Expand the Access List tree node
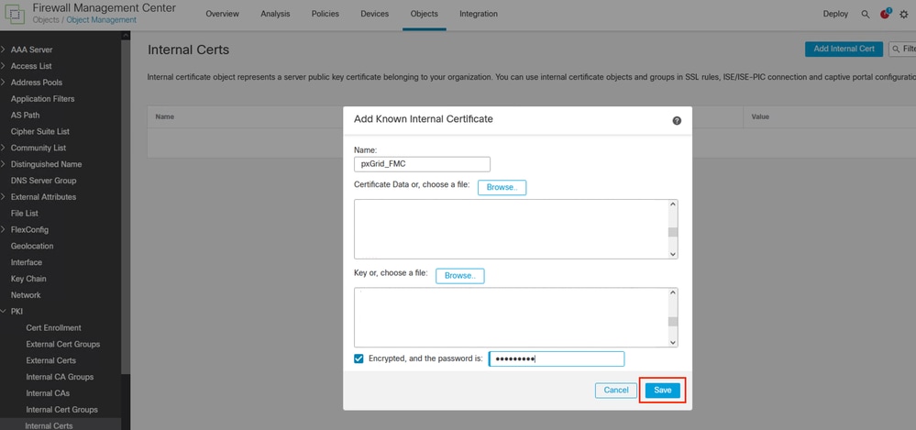 tap(4, 66)
